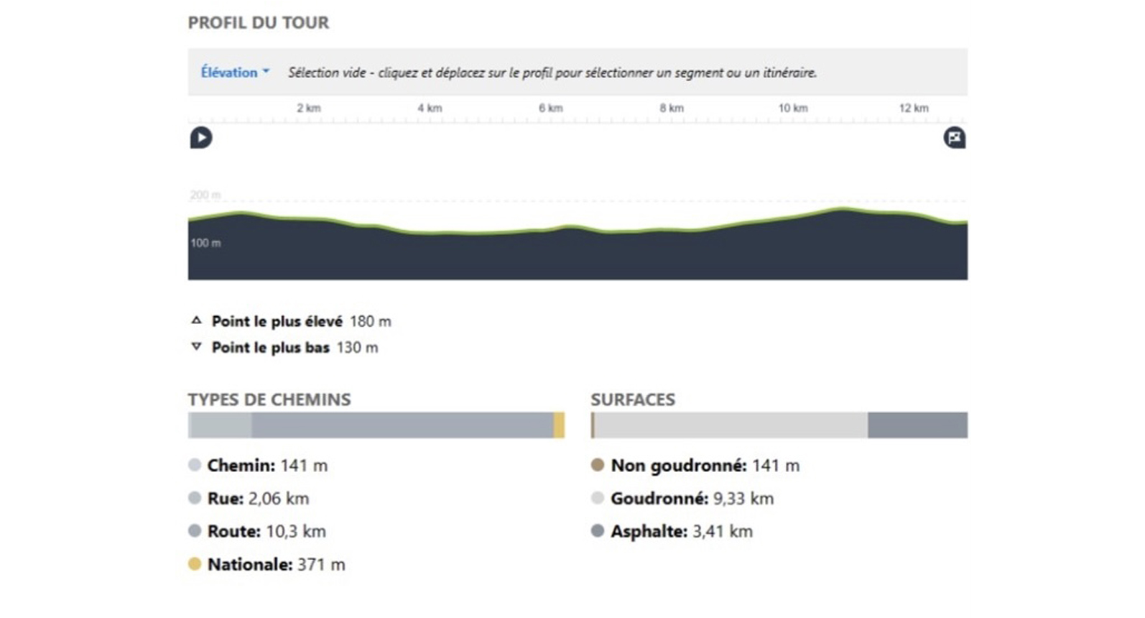The height and width of the screenshot is (618, 1145).
Task: Click the lowest point triangle icon
Action: 196,346
